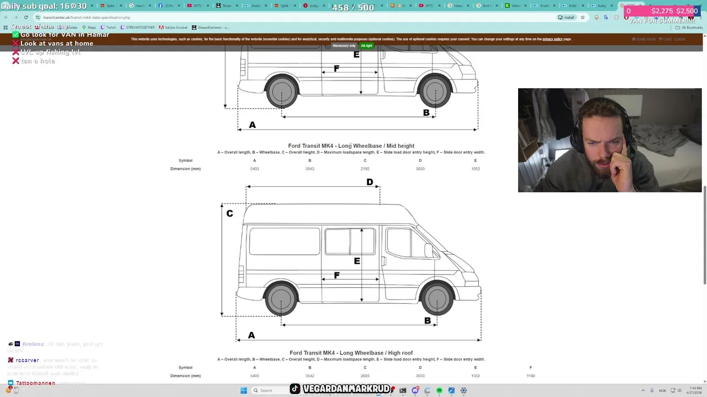Open Discord from the taskbar
The image size is (707, 397).
(415, 390)
